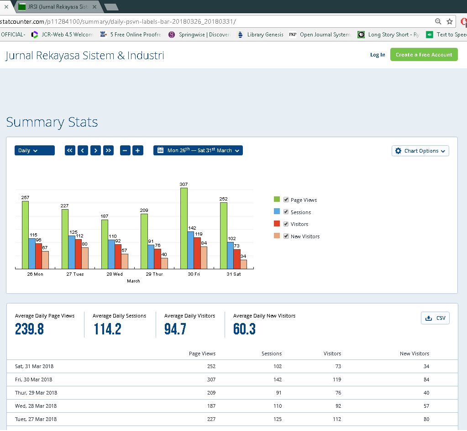Viewport: 467px width, 431px height.
Task: Switch to the JRSI browser tab
Action: [57, 7]
